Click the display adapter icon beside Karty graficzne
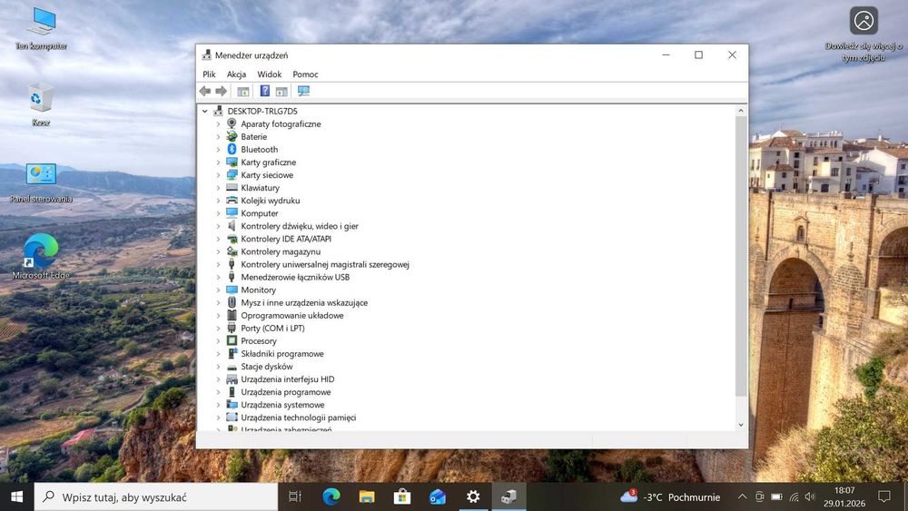The image size is (908, 511). tap(232, 162)
